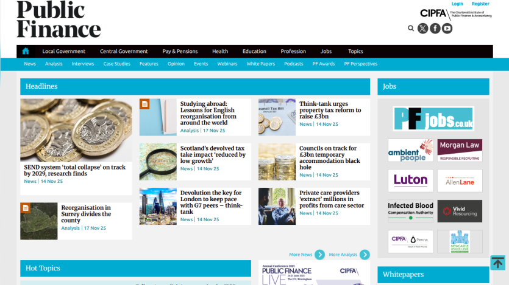Open SEND system 'total collapse' headline

point(74,170)
